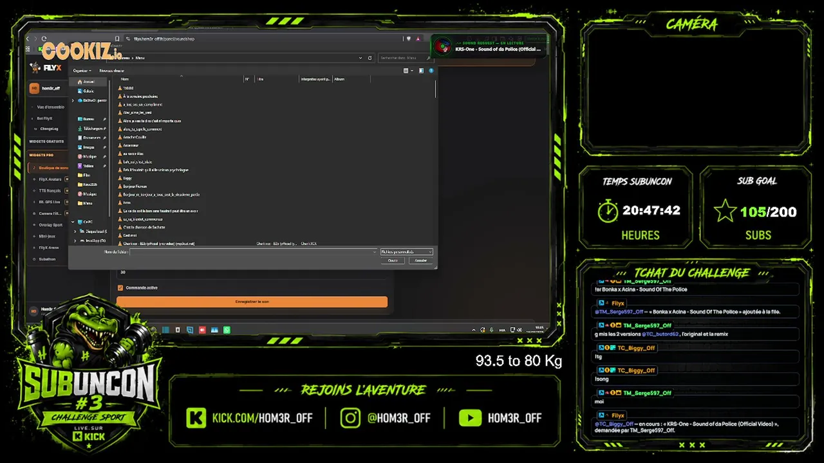Expand the OneDrive tree node
Image resolution: width=824 pixels, height=463 pixels.
click(73, 100)
